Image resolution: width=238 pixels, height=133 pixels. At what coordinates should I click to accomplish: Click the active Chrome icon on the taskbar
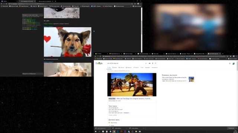pos(114,132)
